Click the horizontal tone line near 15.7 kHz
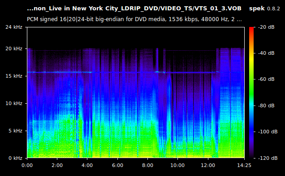Image resolution: width=285 pixels, height=176 pixels. [136, 72]
